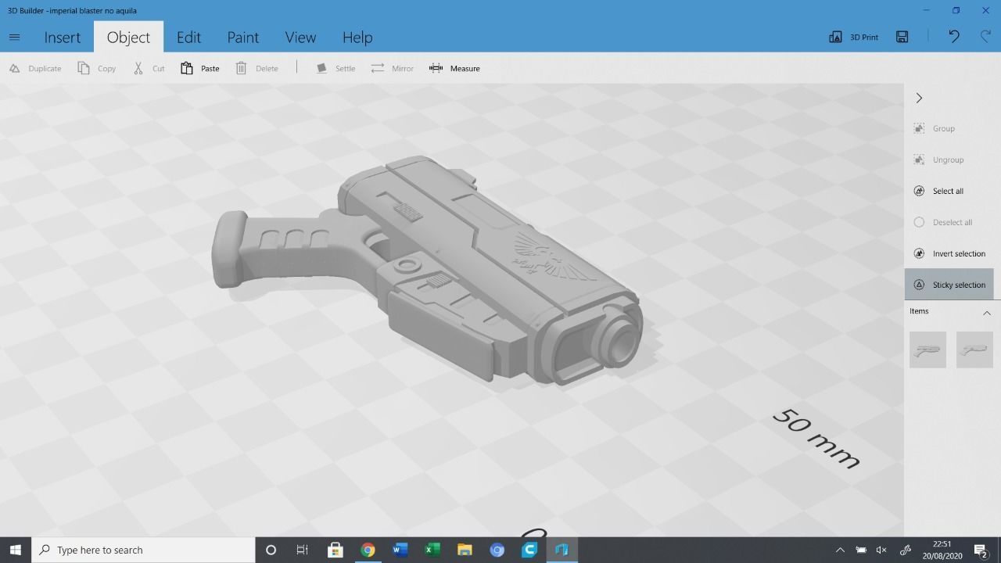Select the first item thumbnail
Image resolution: width=1001 pixels, height=563 pixels.
pos(927,350)
